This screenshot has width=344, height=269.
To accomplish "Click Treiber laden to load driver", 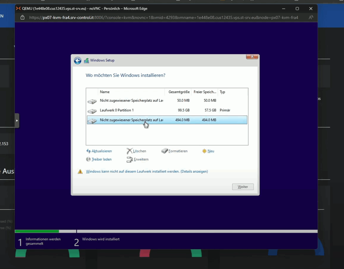I will pos(101,160).
